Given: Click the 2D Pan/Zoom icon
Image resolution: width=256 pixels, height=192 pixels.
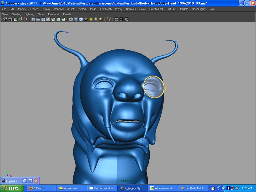Looking at the screenshot, I should (x=25, y=19).
